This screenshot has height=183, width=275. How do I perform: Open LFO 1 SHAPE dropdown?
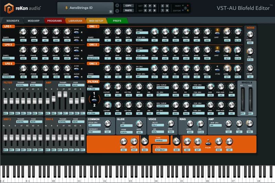tap(8, 40)
